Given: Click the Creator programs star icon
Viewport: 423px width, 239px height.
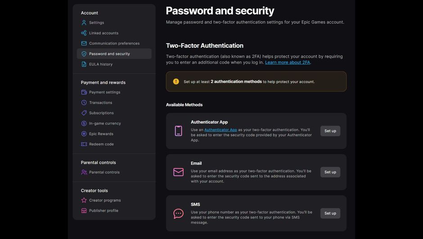Looking at the screenshot, I should click(x=84, y=200).
